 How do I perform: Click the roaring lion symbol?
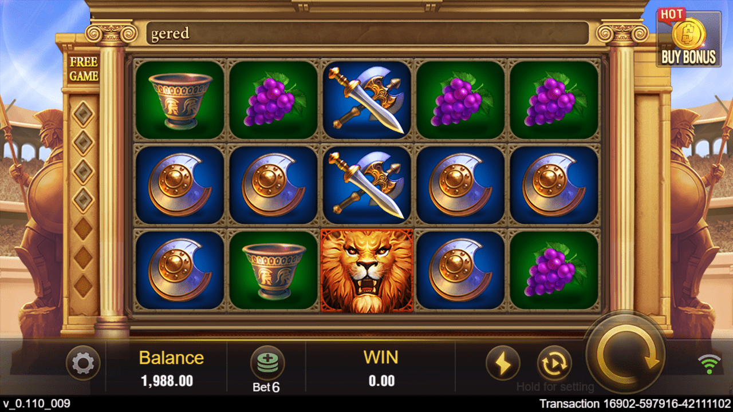pos(366,271)
